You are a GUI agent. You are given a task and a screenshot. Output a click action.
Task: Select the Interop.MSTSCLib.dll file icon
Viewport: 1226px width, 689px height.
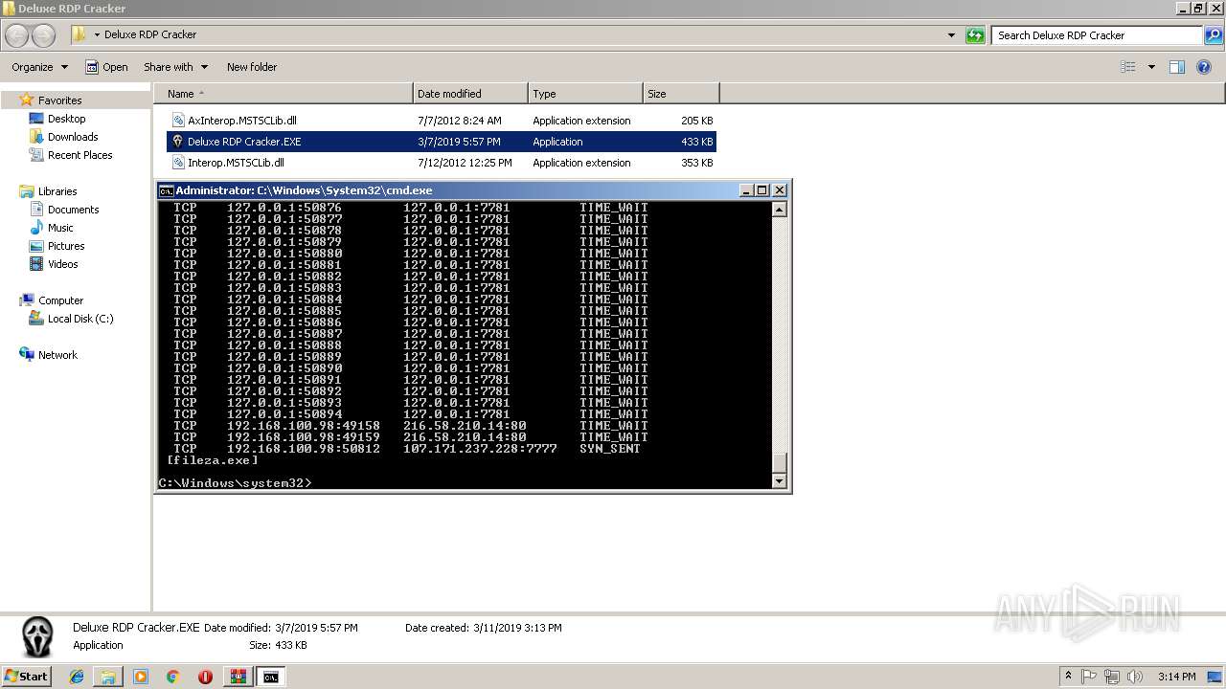point(178,163)
